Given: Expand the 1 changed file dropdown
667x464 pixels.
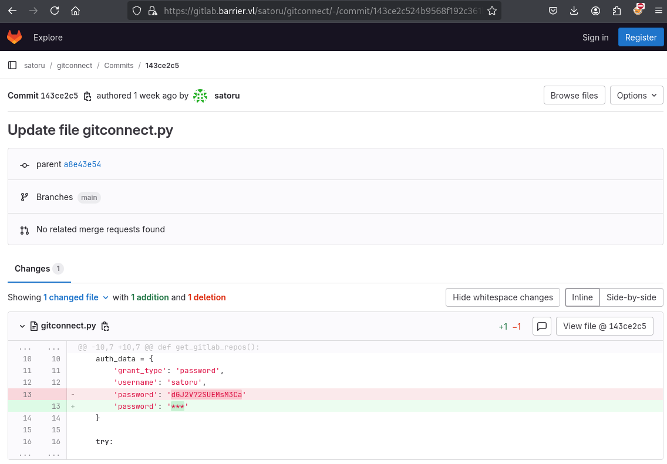Looking at the screenshot, I should [76, 297].
